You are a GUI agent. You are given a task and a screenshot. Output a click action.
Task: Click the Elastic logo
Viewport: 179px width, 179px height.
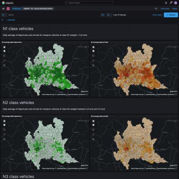click(7, 3)
